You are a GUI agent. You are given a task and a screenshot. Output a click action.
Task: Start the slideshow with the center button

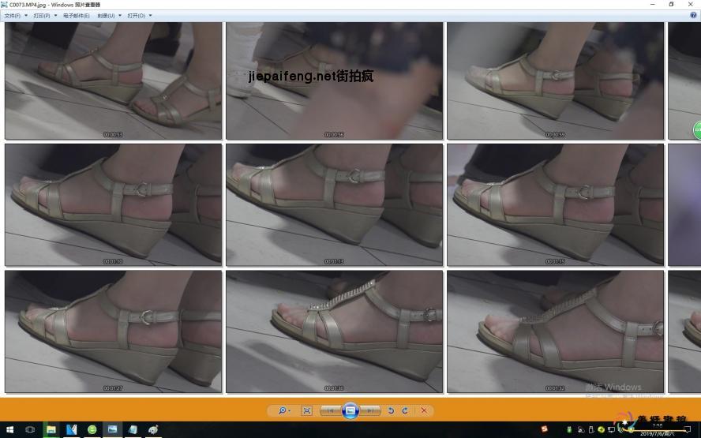pos(351,410)
